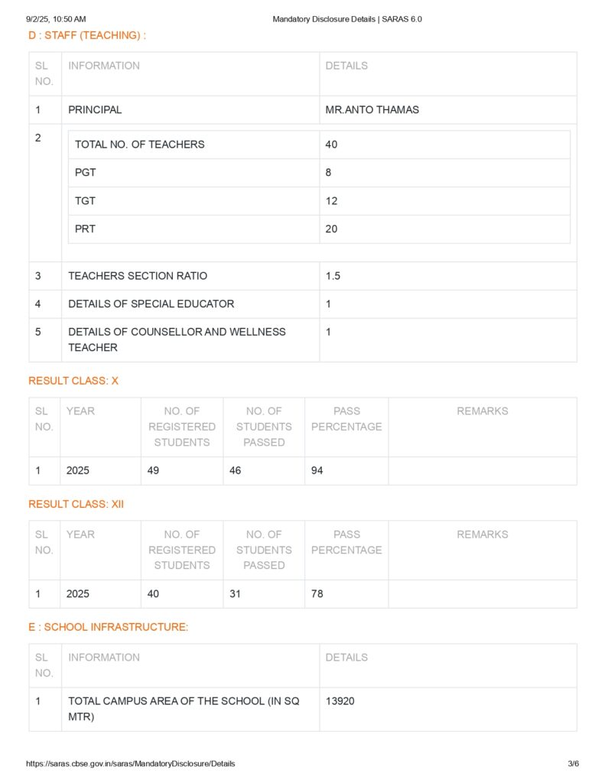
Task: Click Class XII students passed value 31
Action: click(235, 593)
